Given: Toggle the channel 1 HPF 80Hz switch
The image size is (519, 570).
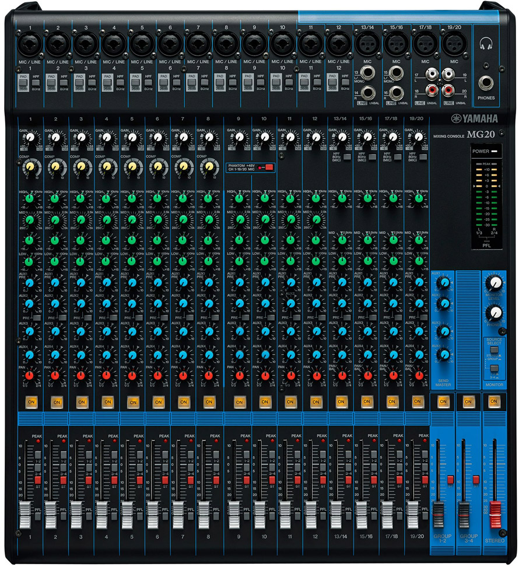Looking at the screenshot, I should tap(36, 82).
